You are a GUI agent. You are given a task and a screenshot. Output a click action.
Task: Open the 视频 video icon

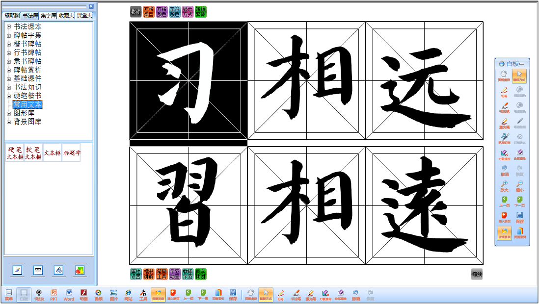pyautogui.click(x=98, y=294)
